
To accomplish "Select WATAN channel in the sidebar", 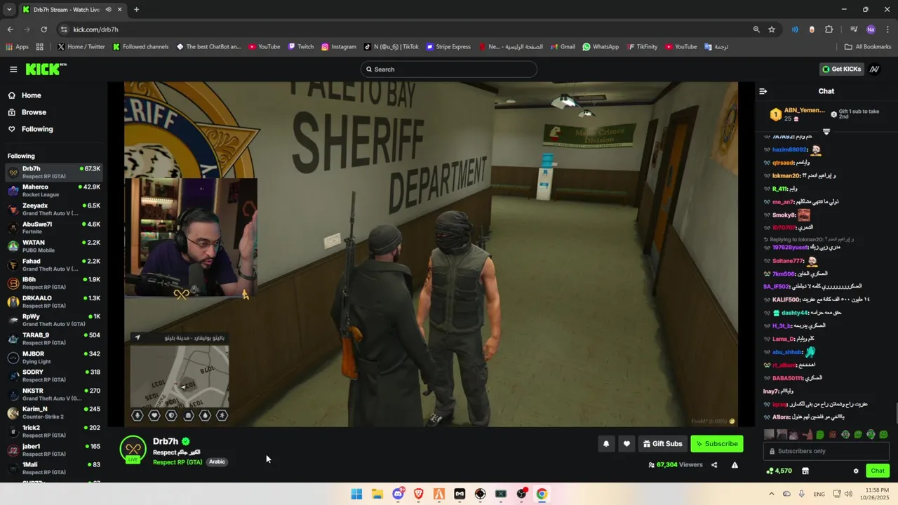I will [x=54, y=246].
